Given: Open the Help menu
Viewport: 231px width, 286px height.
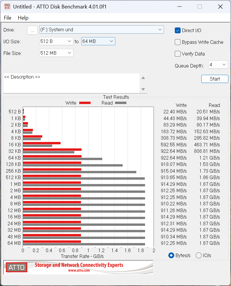Looking at the screenshot, I should click(23, 18).
